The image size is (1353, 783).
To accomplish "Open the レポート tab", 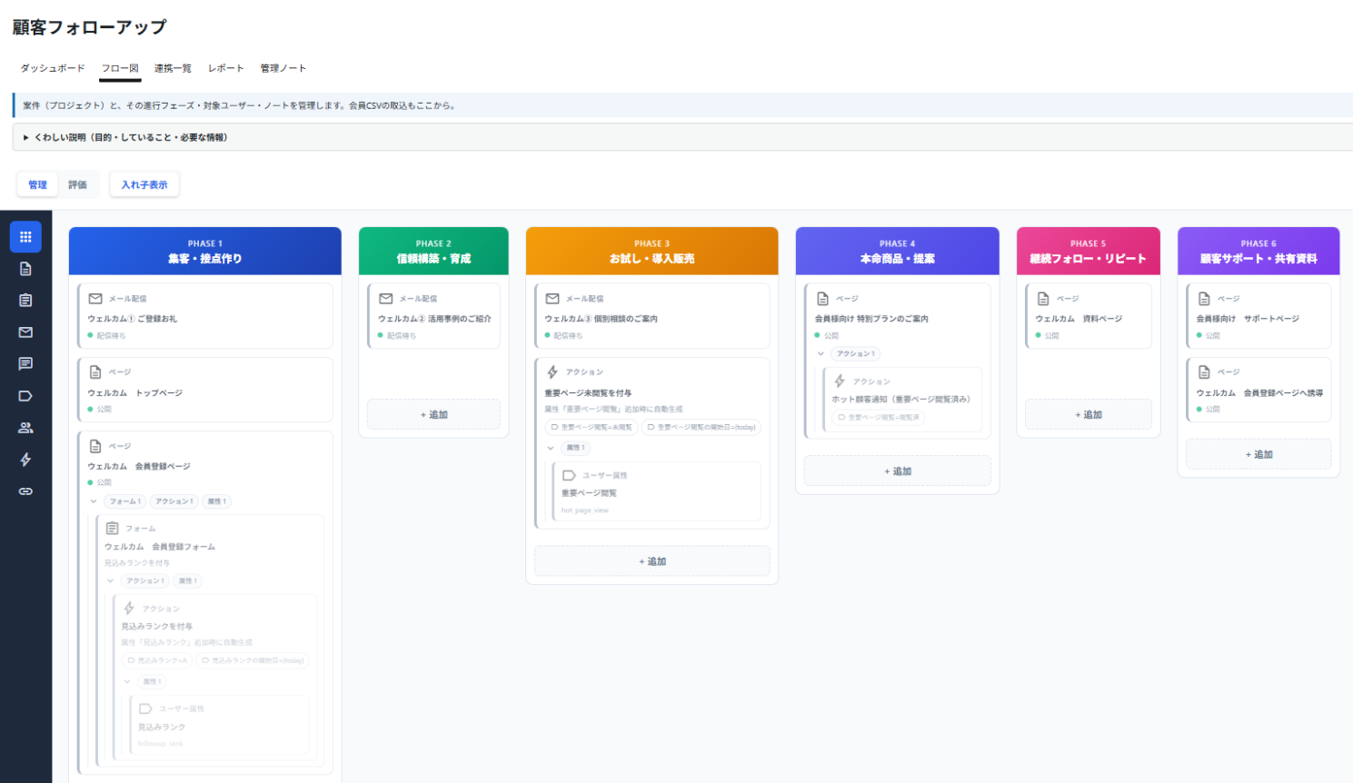I will point(226,68).
